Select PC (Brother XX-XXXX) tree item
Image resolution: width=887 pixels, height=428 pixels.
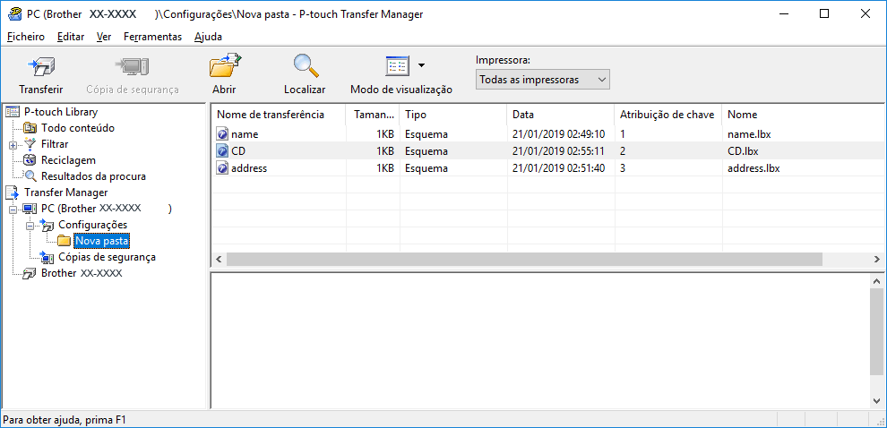106,209
